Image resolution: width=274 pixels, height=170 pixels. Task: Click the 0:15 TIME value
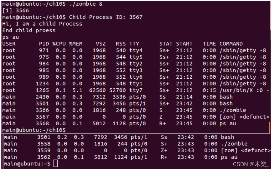tap(209, 90)
